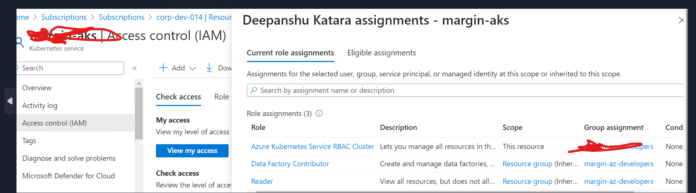Sort by the Role column header
Screen dimensions: 696x193
click(x=258, y=127)
